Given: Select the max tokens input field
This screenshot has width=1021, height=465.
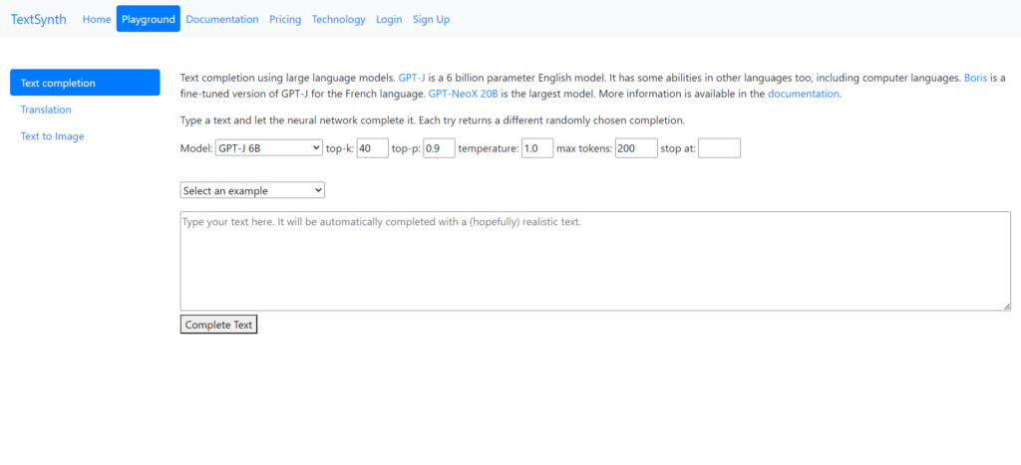Looking at the screenshot, I should pos(636,148).
